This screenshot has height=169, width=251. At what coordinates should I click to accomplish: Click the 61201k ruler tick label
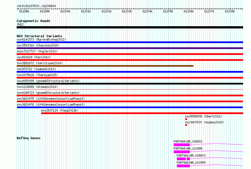click(x=86, y=11)
